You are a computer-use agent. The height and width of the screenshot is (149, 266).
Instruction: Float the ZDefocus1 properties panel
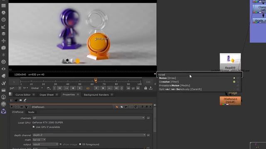[x=147, y=107]
